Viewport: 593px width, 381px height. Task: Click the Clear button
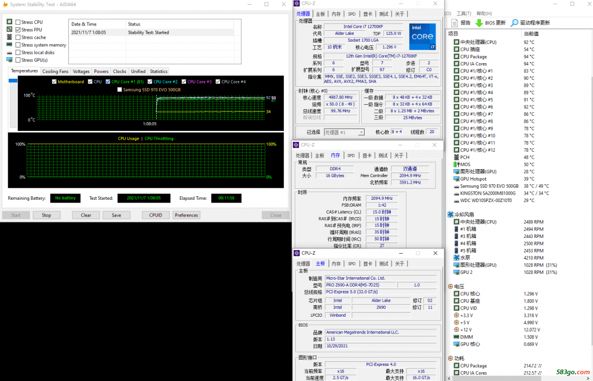coord(86,215)
